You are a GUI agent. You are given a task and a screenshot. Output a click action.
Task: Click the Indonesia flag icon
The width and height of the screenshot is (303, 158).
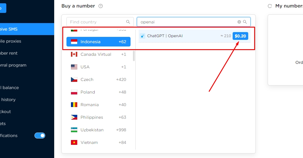74,42
